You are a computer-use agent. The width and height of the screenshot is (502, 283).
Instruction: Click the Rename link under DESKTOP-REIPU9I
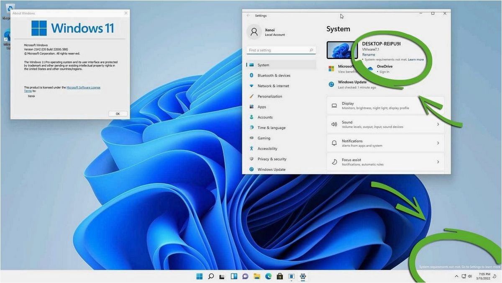click(x=369, y=55)
